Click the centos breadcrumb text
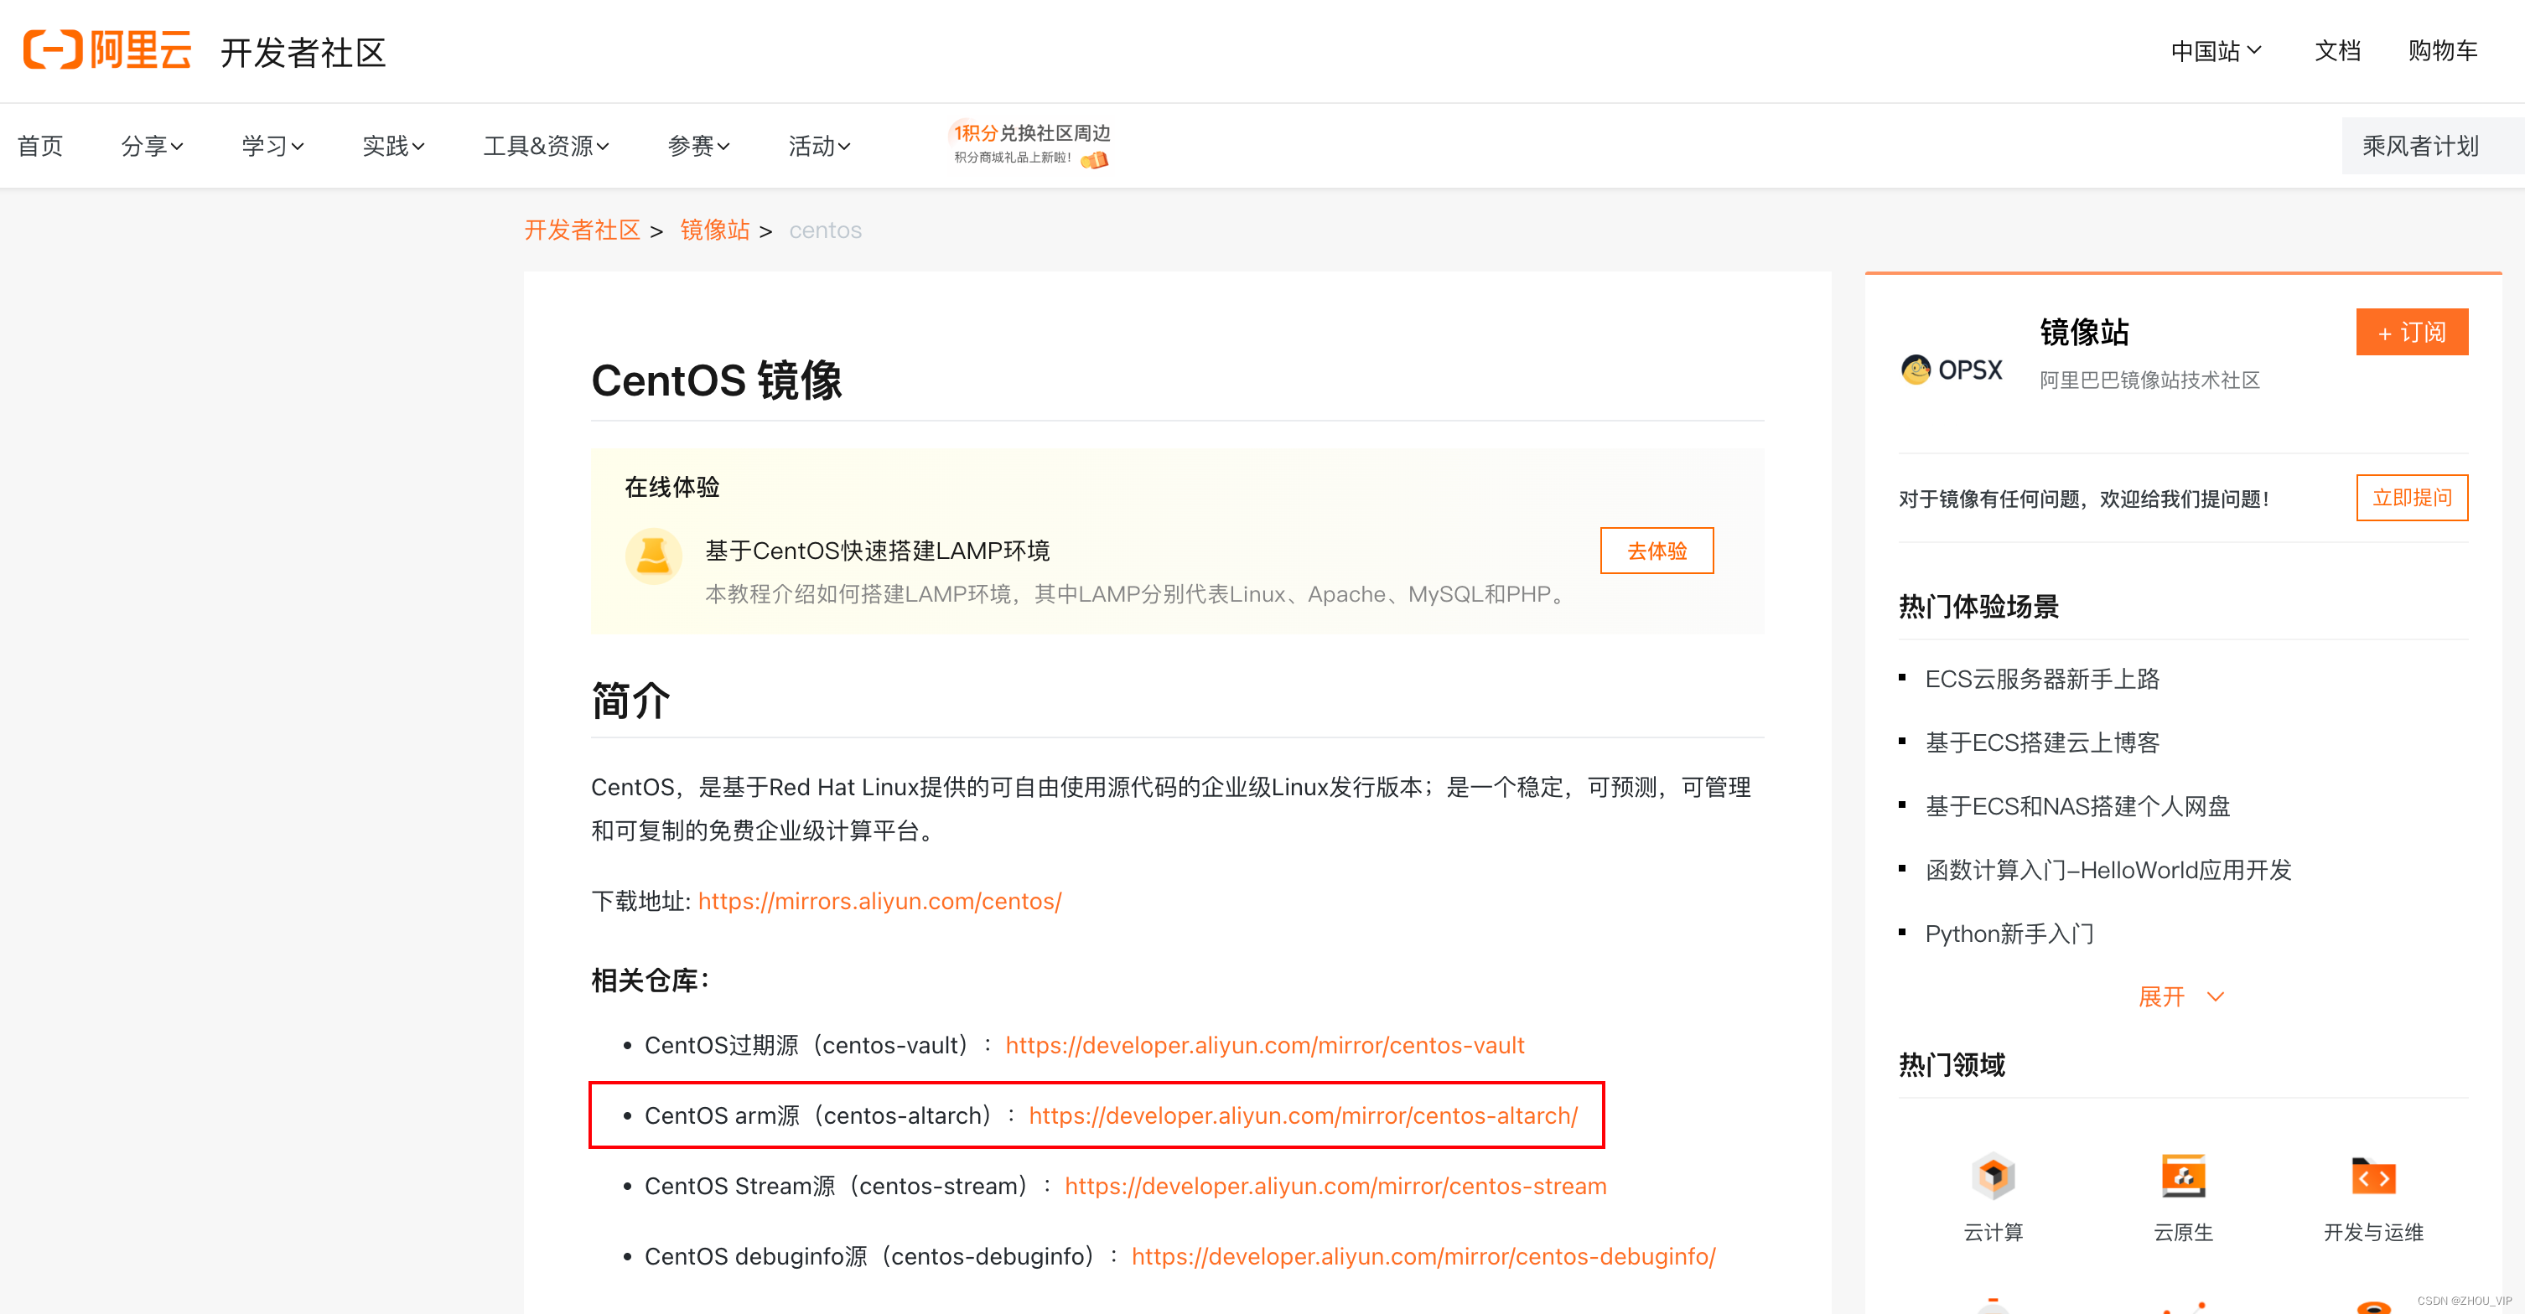The height and width of the screenshot is (1314, 2525). (x=826, y=230)
